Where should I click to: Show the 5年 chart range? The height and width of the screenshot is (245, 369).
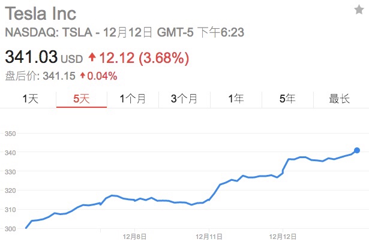click(x=287, y=99)
